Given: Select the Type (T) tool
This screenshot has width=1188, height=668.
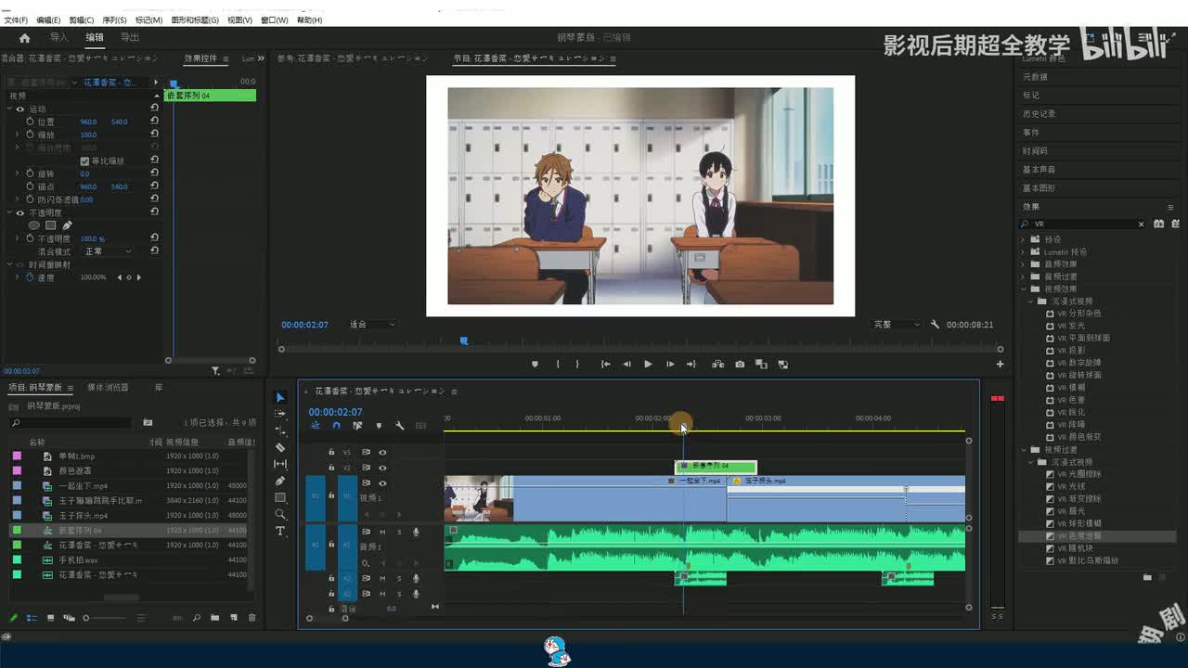Looking at the screenshot, I should coord(280,531).
